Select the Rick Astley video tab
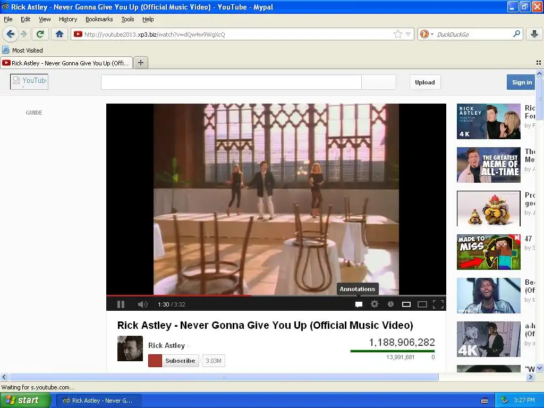 (x=66, y=63)
